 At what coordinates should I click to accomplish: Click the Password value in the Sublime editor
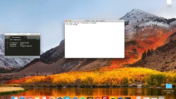pyautogui.click(x=26, y=46)
